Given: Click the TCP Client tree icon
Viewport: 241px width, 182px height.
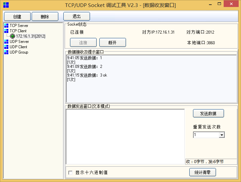Looking at the screenshot, I should point(6,31).
